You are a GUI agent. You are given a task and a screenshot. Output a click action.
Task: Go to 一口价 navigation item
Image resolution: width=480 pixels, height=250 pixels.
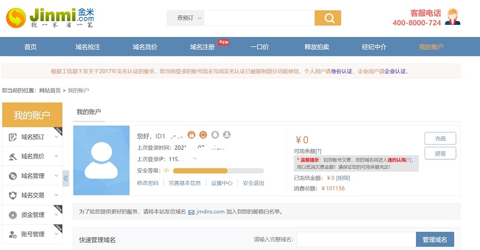(259, 47)
